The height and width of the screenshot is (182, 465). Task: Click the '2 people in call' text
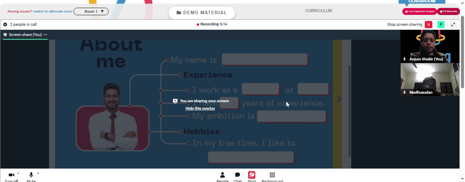(23, 25)
